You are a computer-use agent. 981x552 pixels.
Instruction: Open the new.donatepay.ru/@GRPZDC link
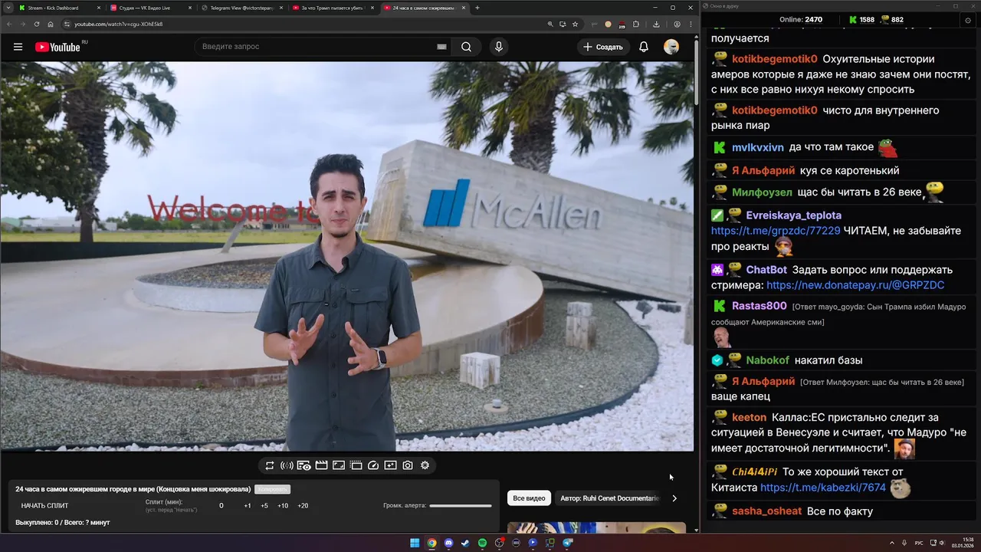pos(855,285)
